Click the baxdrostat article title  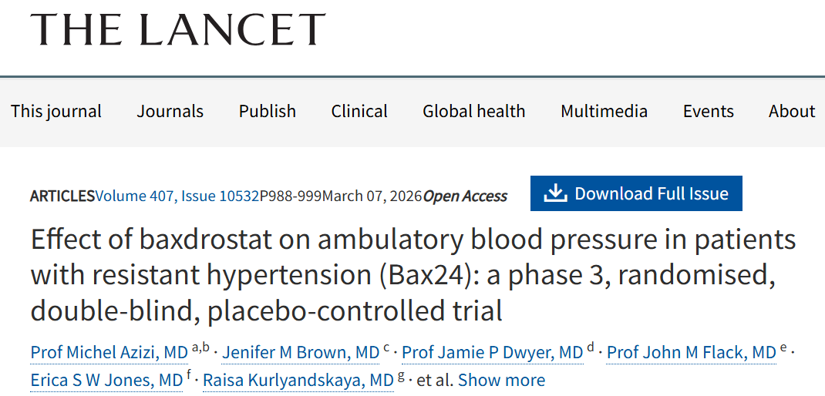click(412, 275)
